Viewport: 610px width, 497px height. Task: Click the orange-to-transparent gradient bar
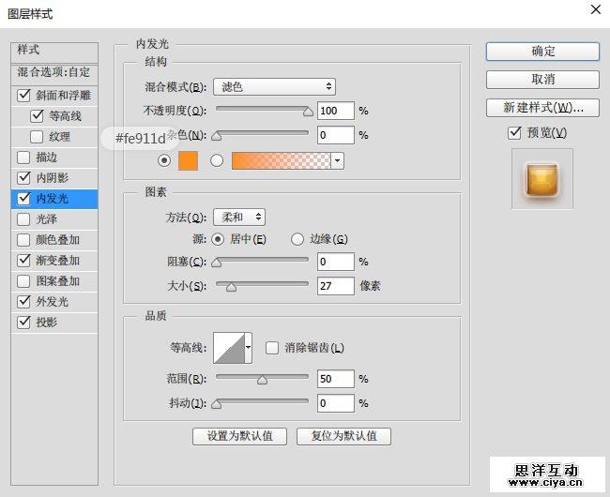coord(281,160)
